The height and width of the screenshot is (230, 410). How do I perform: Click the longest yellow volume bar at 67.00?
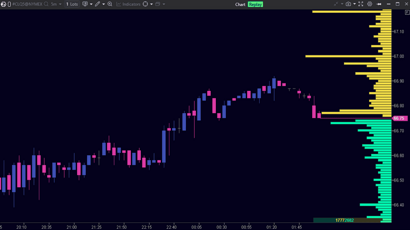pyautogui.click(x=348, y=56)
